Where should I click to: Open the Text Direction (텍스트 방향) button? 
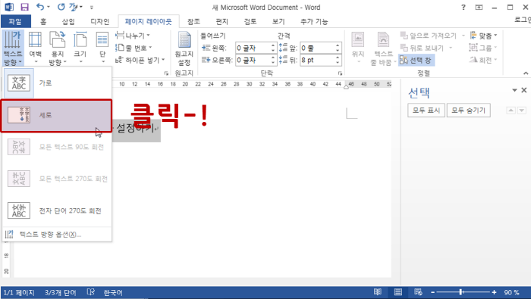coord(13,48)
